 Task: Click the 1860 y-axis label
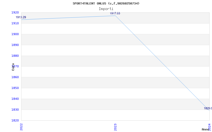click(15, 77)
